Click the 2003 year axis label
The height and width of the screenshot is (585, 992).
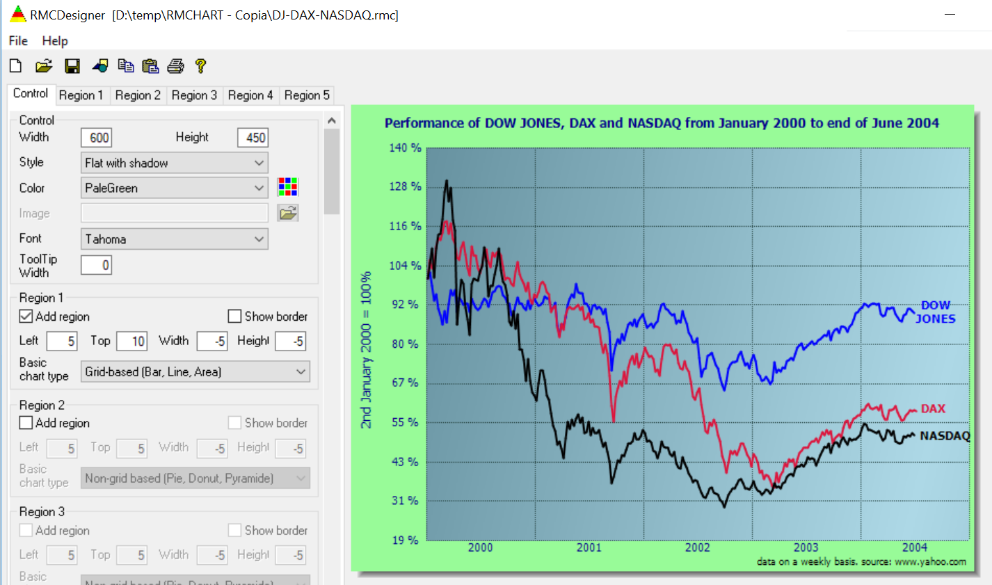point(806,547)
